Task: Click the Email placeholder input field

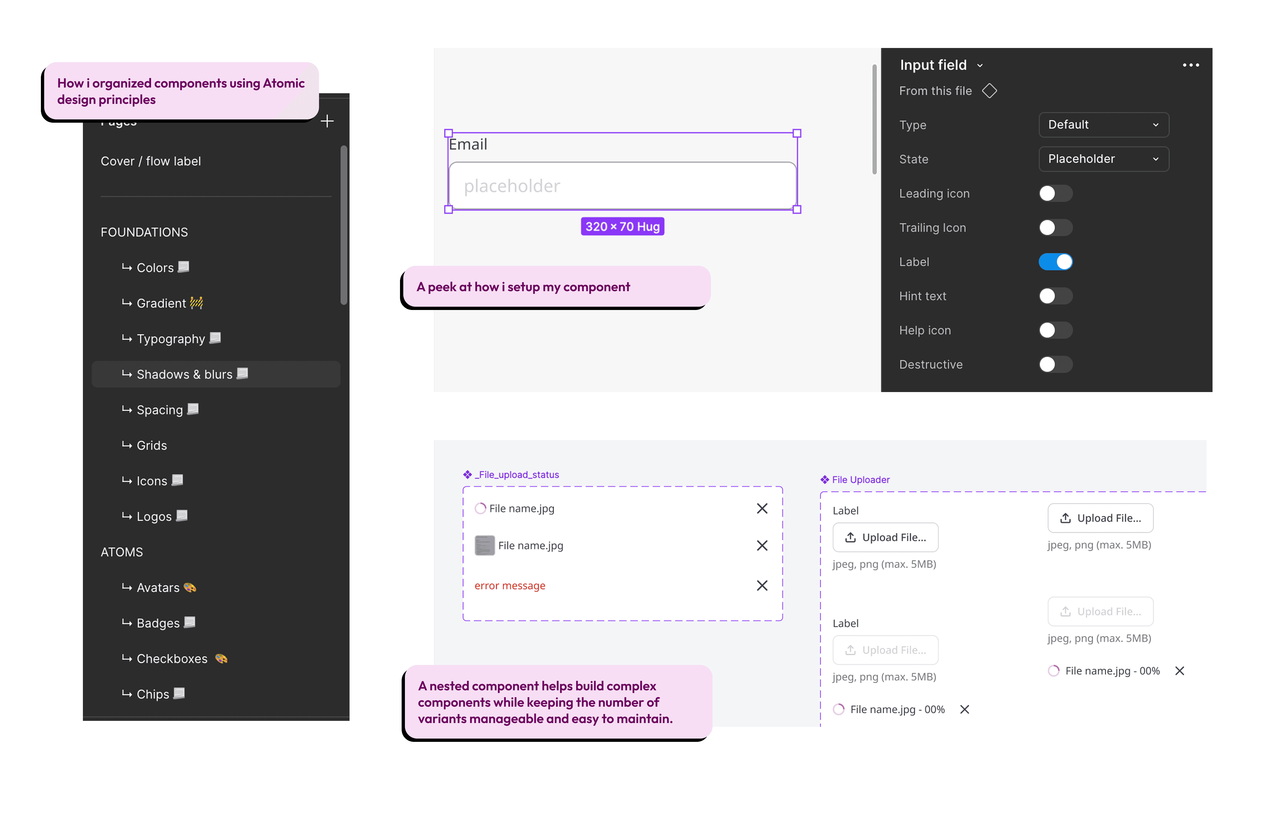Action: tap(622, 186)
